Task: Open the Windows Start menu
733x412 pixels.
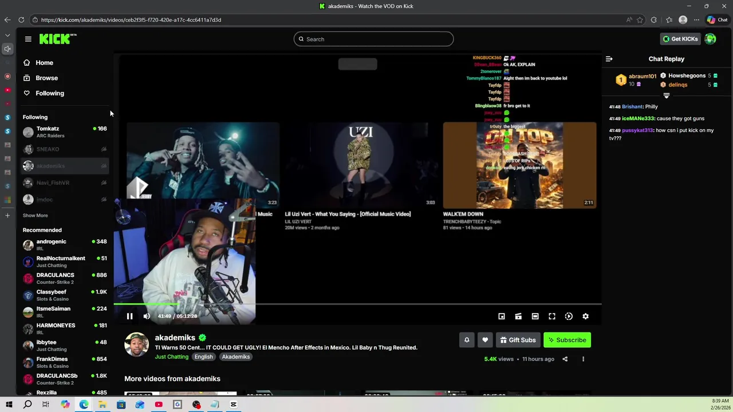Action: (x=9, y=405)
